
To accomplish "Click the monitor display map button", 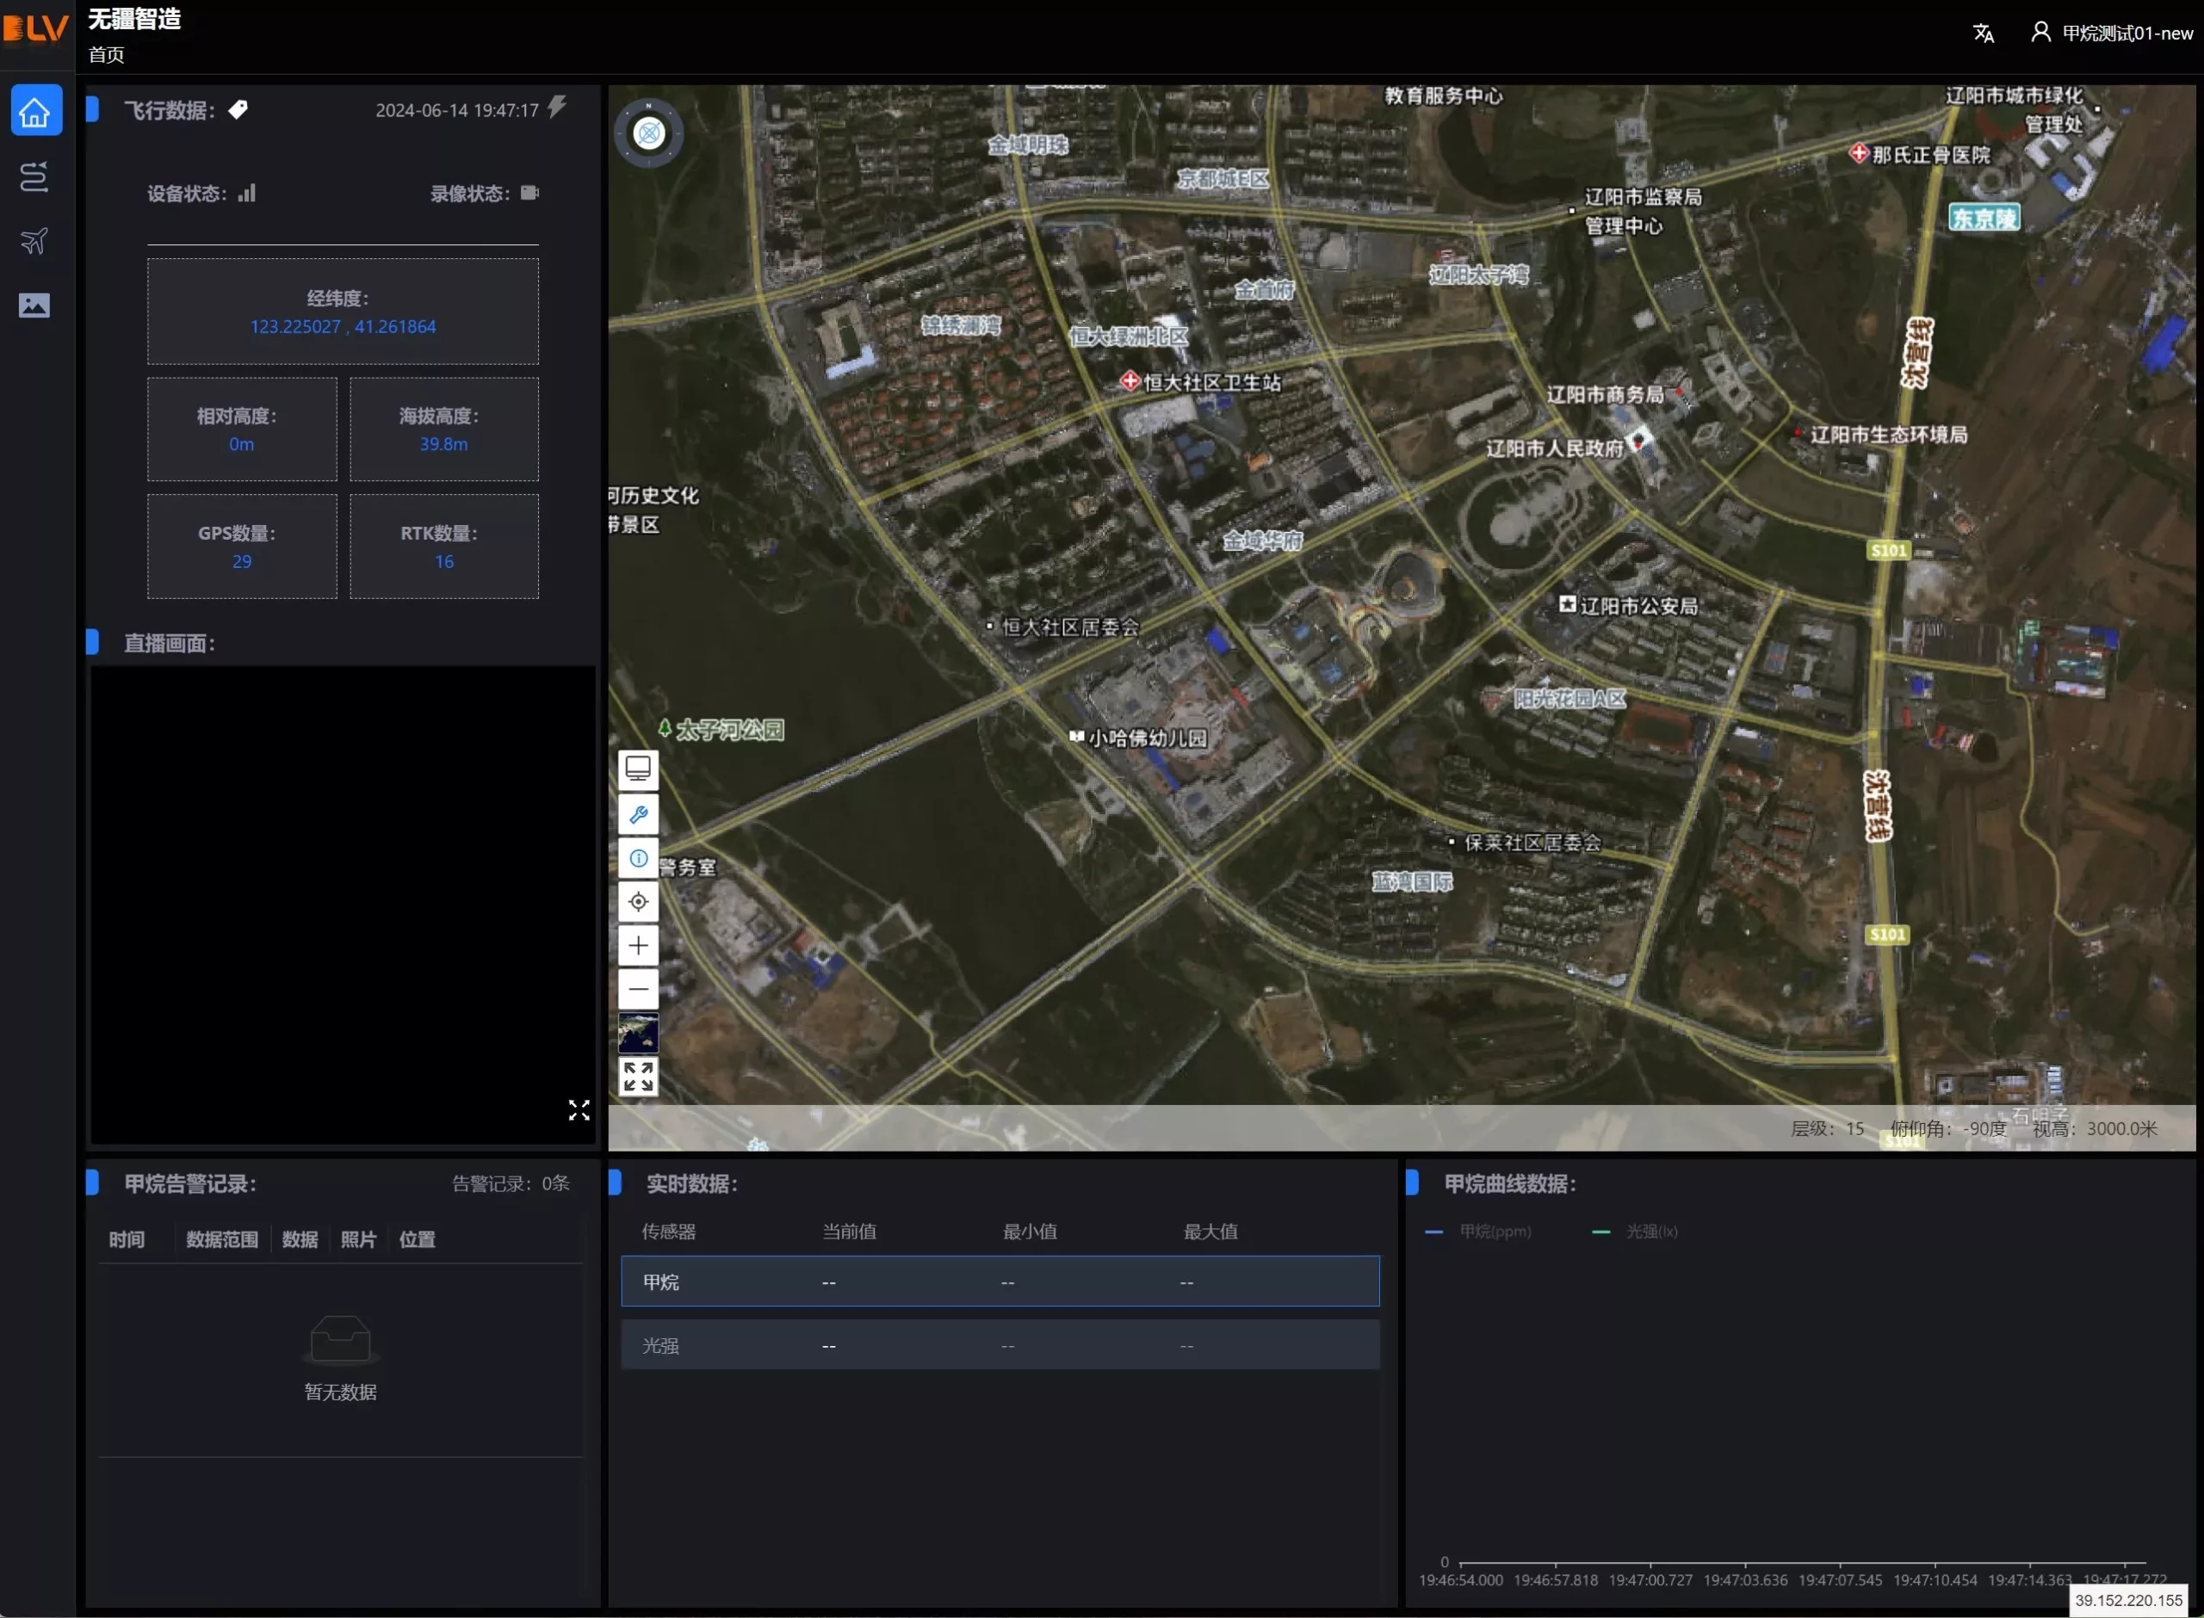I will coord(638,769).
